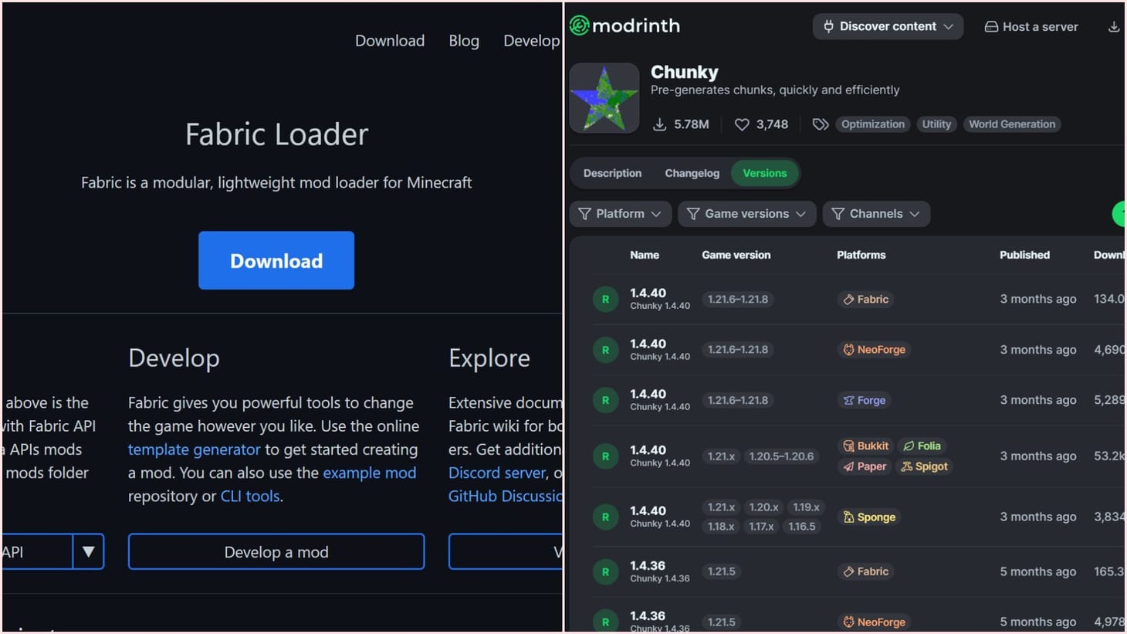This screenshot has width=1127, height=634.
Task: Click the Forge icon in the versions list
Action: 849,400
